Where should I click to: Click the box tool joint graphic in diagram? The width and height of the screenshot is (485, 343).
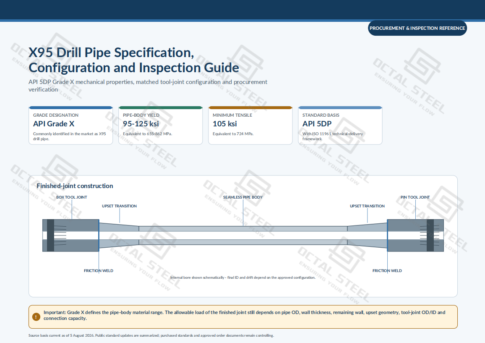(x=71, y=235)
